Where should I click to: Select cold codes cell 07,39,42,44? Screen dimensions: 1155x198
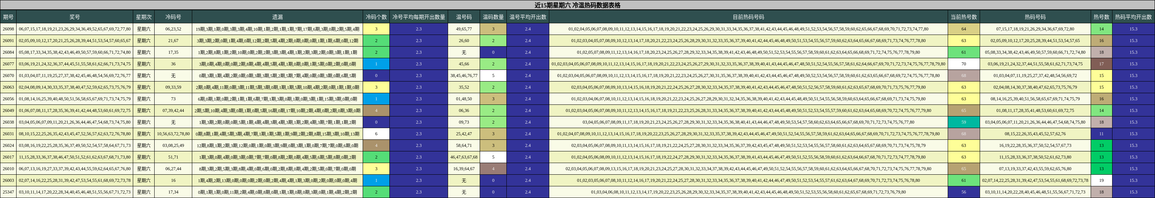point(173,110)
